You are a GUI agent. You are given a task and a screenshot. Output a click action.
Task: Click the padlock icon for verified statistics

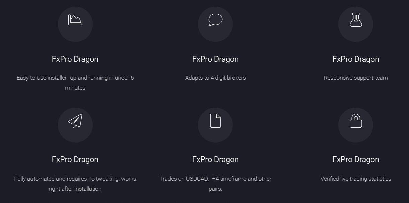(x=355, y=125)
